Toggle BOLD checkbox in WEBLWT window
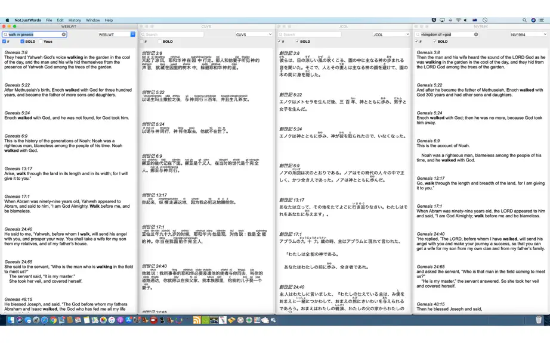 pos(22,41)
